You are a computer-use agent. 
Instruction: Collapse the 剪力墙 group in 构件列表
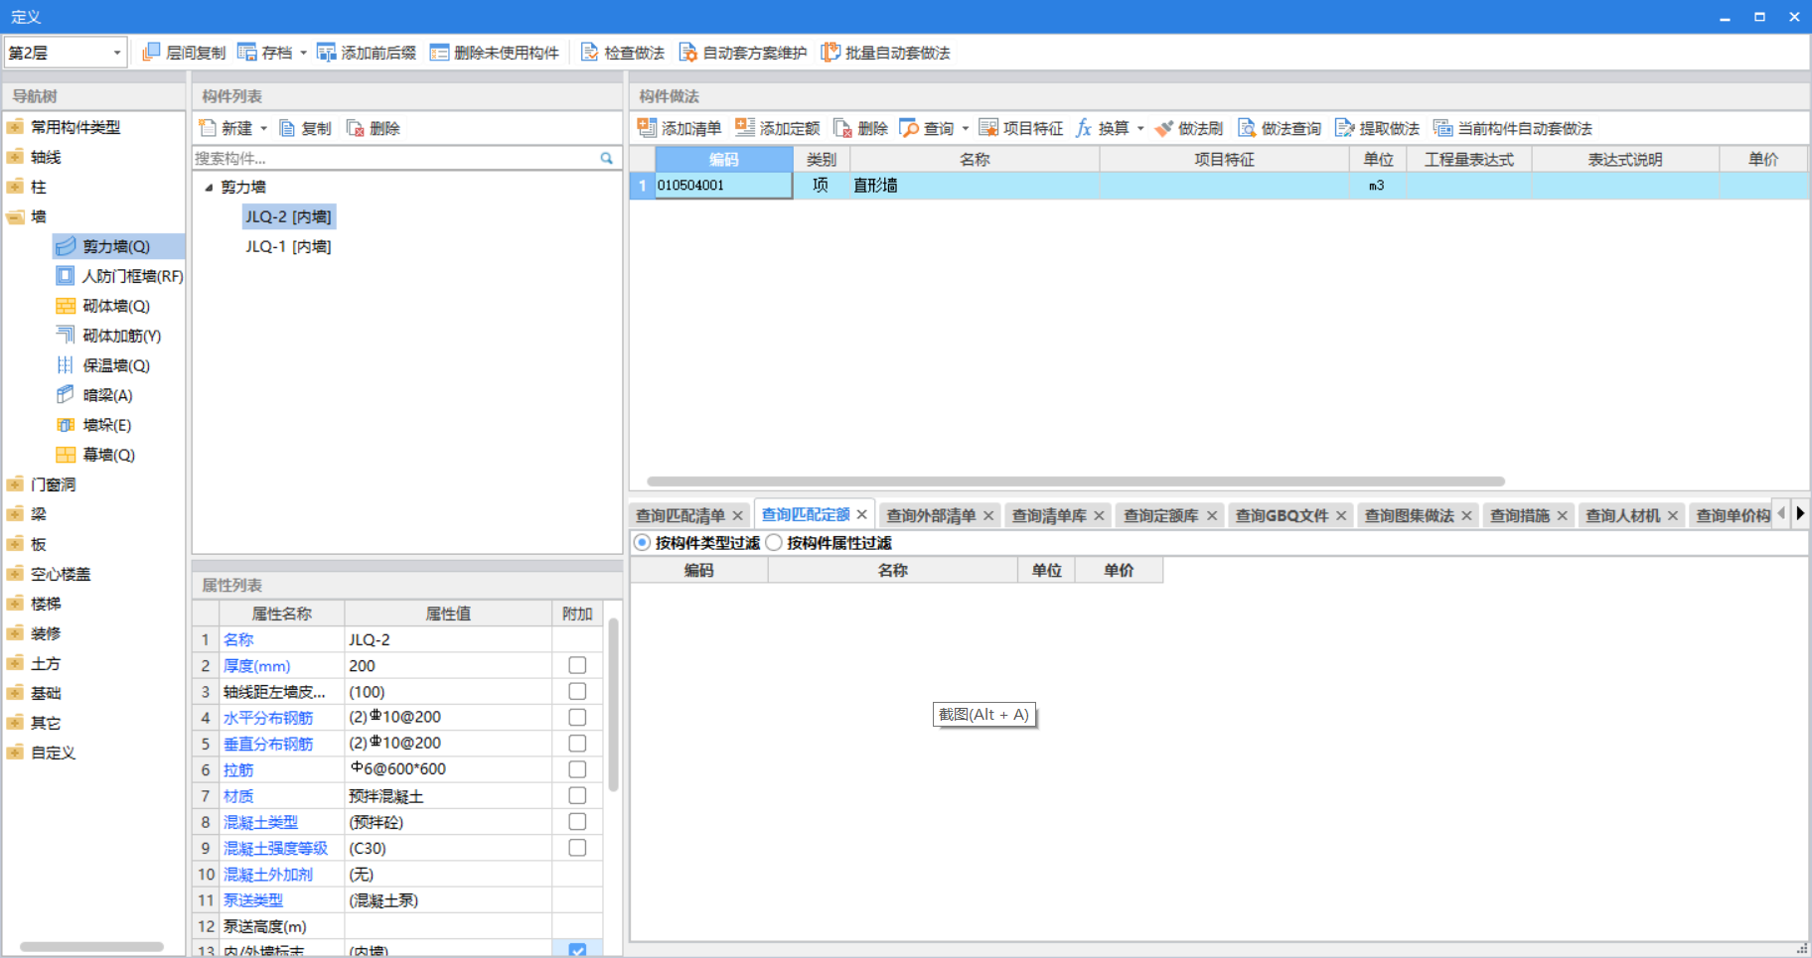point(209,187)
